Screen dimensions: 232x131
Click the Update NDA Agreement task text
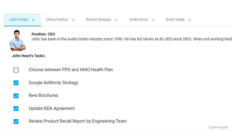tap(52, 109)
